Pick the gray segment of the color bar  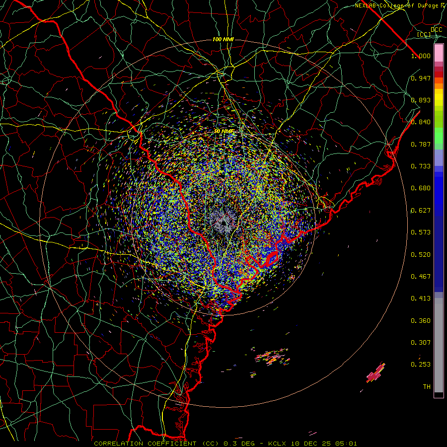click(439, 345)
